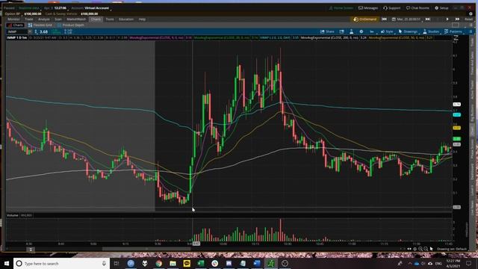Click the crosshair icon at chart bottom

[x=415, y=249]
